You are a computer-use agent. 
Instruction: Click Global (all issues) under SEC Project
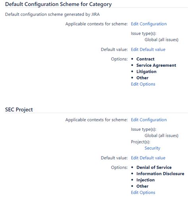[161, 136]
